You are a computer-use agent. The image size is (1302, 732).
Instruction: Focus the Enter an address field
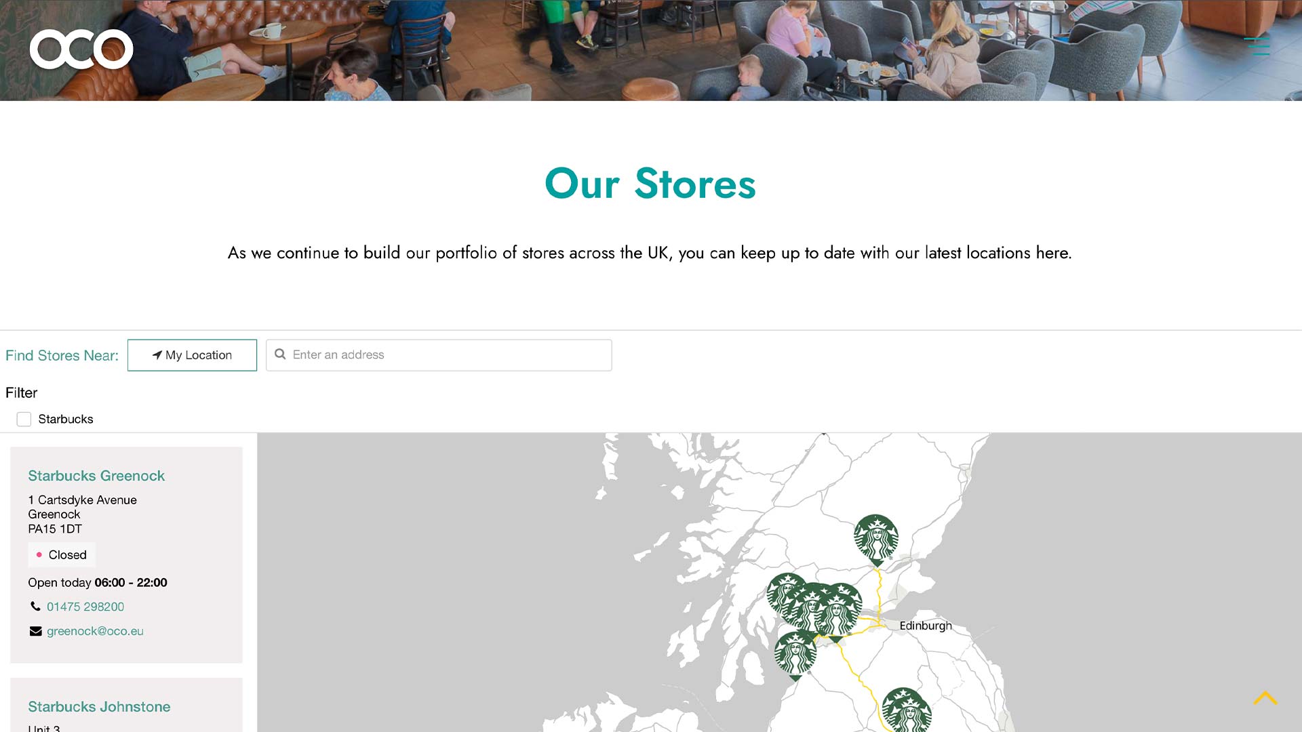(x=439, y=355)
